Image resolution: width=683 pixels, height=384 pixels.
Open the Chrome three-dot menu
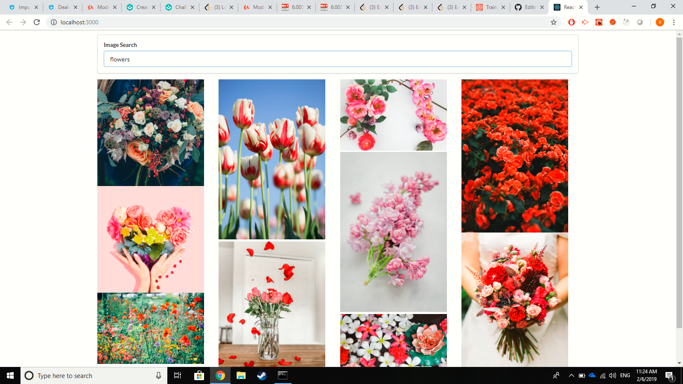[x=674, y=22]
